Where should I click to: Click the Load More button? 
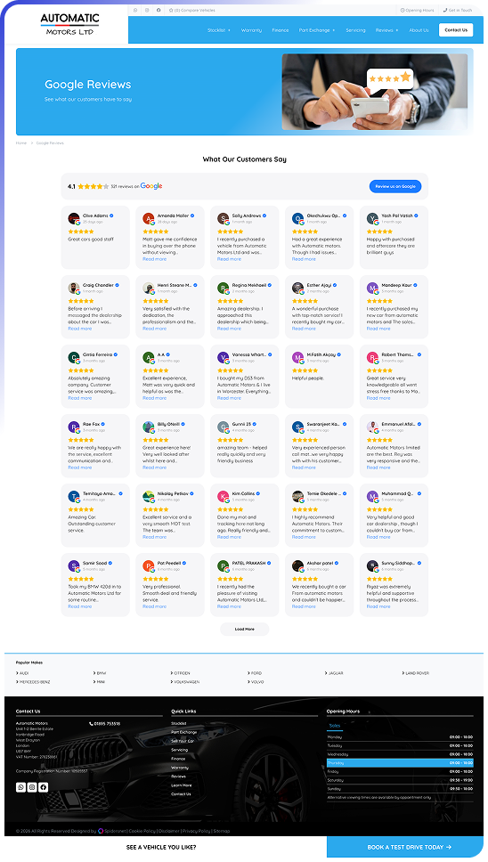245,629
